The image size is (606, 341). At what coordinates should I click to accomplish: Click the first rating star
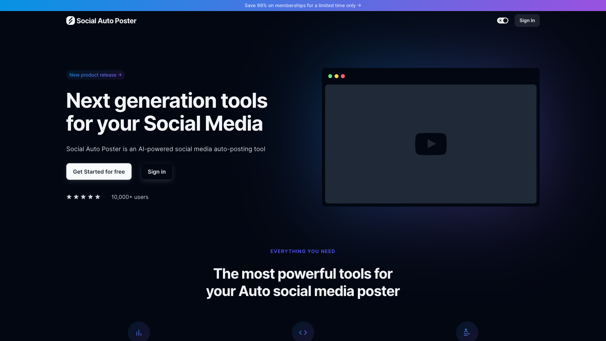click(x=69, y=197)
